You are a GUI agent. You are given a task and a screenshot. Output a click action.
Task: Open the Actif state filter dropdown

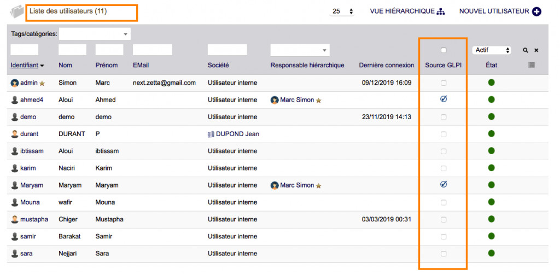(x=492, y=50)
